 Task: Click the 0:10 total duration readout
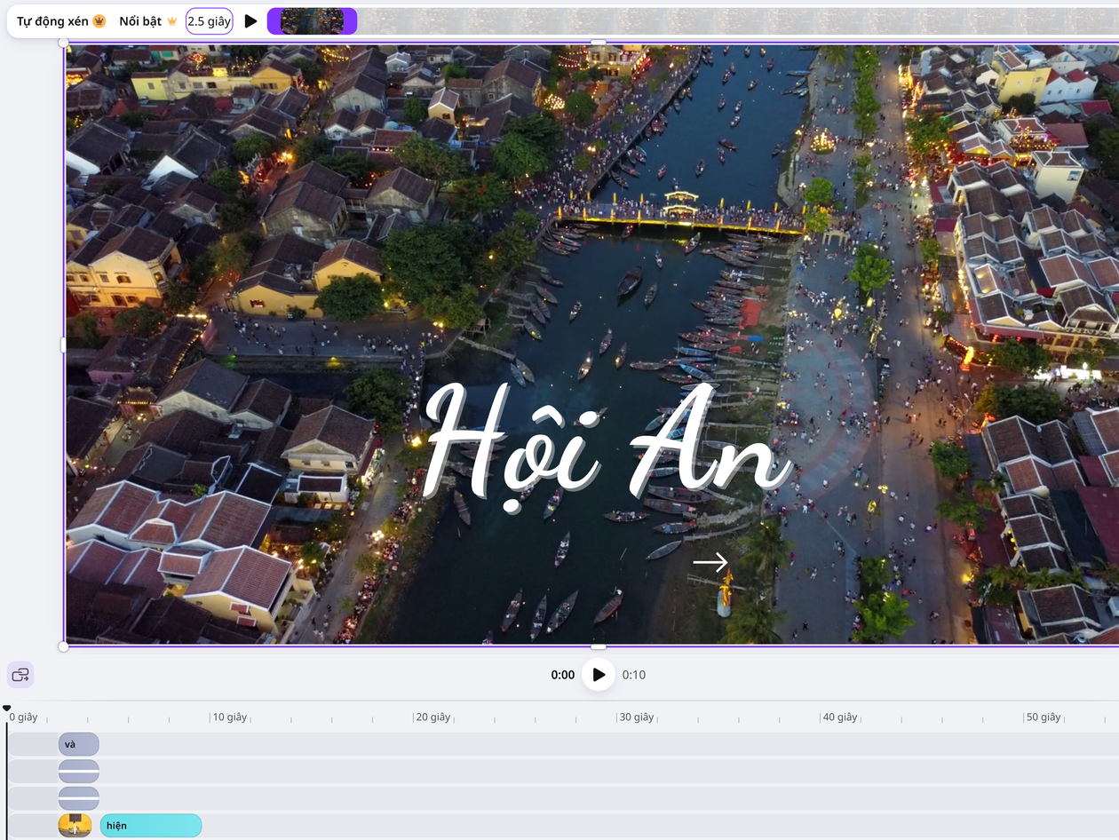click(634, 675)
